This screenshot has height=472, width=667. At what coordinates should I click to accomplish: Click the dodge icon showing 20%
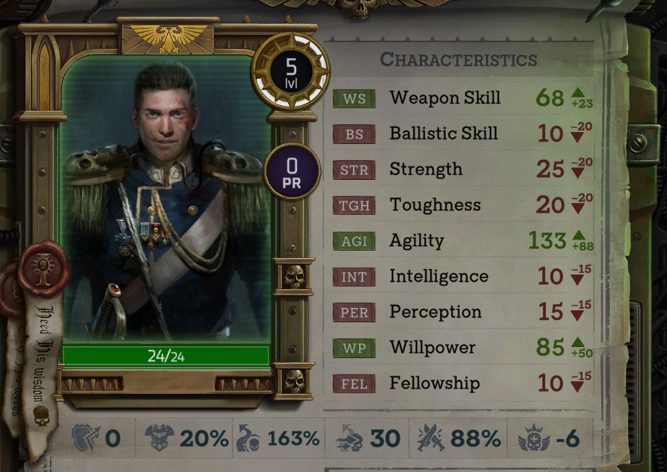tap(159, 438)
